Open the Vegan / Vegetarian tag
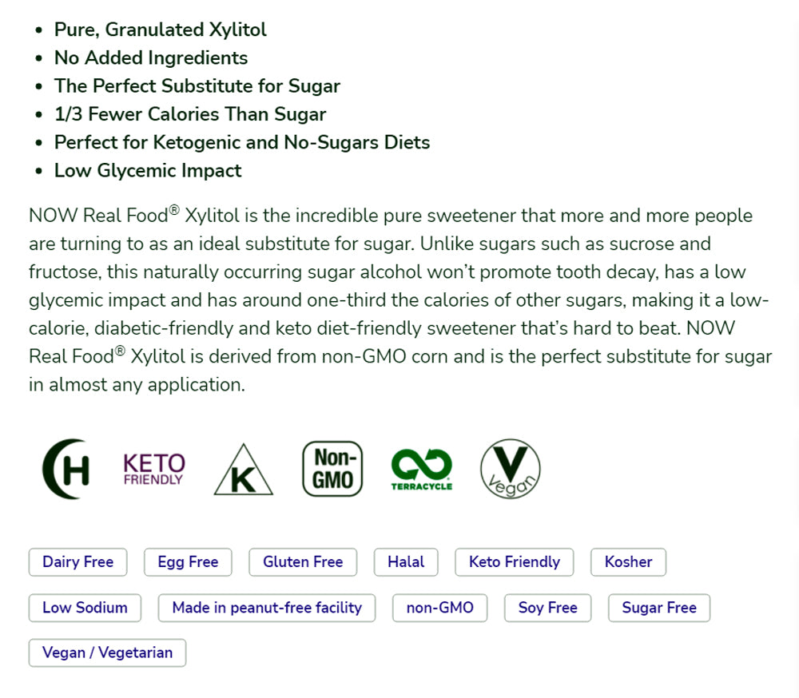Screen dimensions: 799x698 coord(107,652)
